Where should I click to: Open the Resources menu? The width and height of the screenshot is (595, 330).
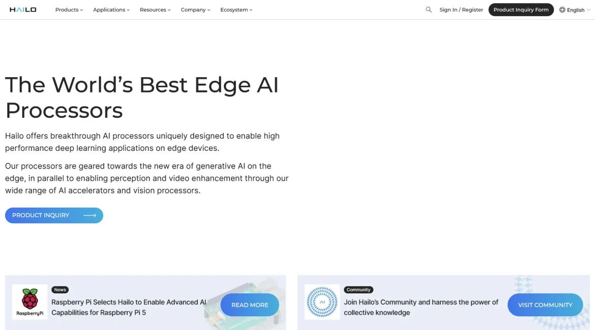(155, 10)
